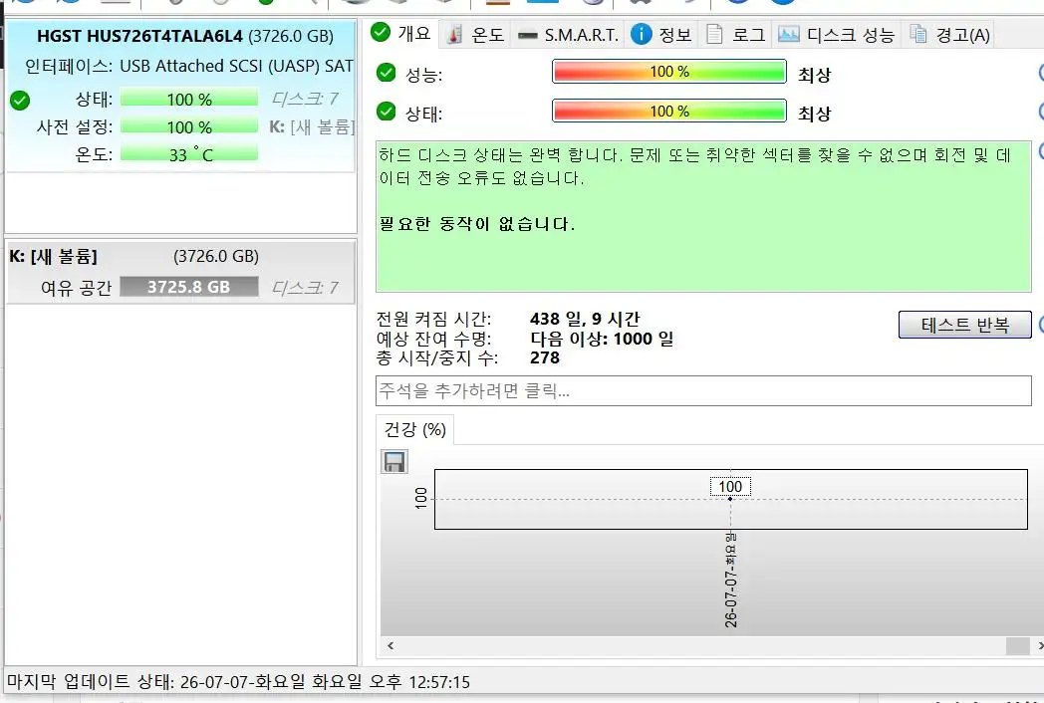Click the 최상 rating next to overview 상태
The height and width of the screenshot is (703, 1044).
click(814, 114)
